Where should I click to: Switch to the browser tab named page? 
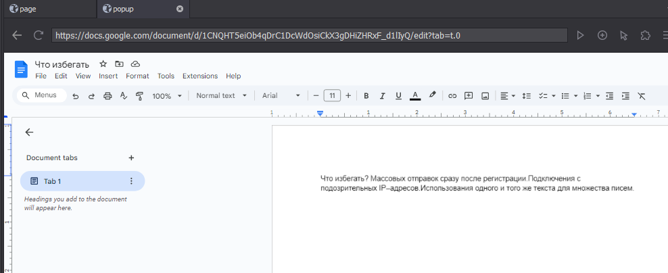point(49,9)
